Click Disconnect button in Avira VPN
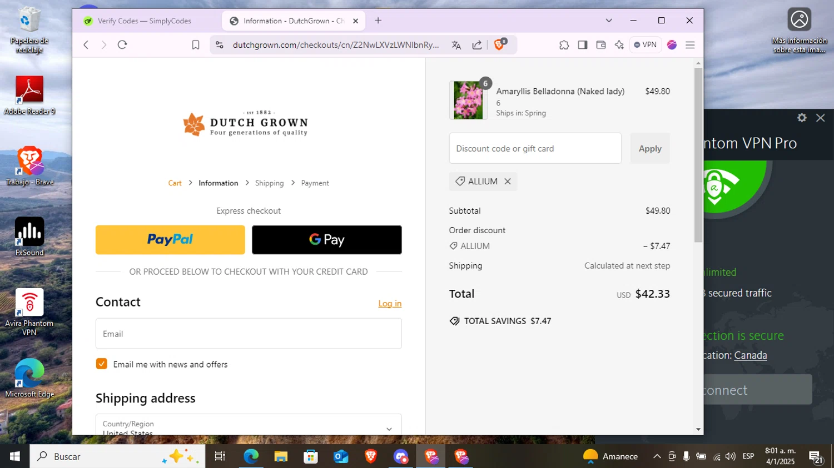The width and height of the screenshot is (834, 468). (758, 390)
